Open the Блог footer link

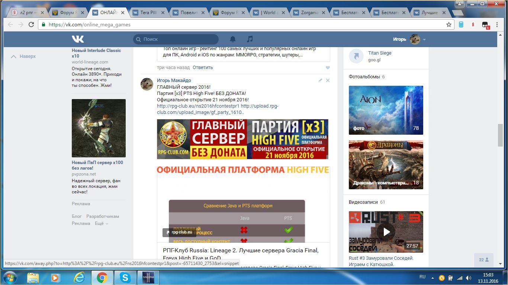pos(77,216)
